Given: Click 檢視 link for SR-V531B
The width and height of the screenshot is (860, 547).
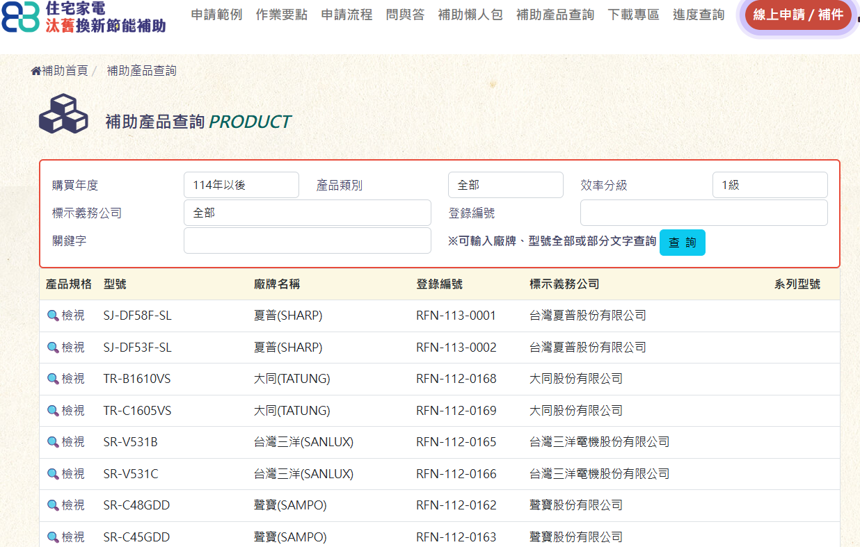Looking at the screenshot, I should click(x=73, y=442).
